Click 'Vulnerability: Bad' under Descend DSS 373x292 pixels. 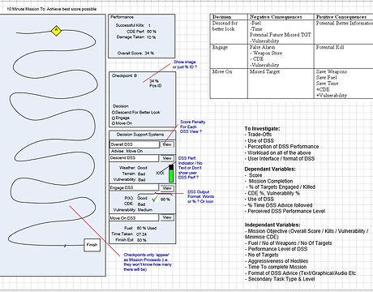(x=129, y=180)
